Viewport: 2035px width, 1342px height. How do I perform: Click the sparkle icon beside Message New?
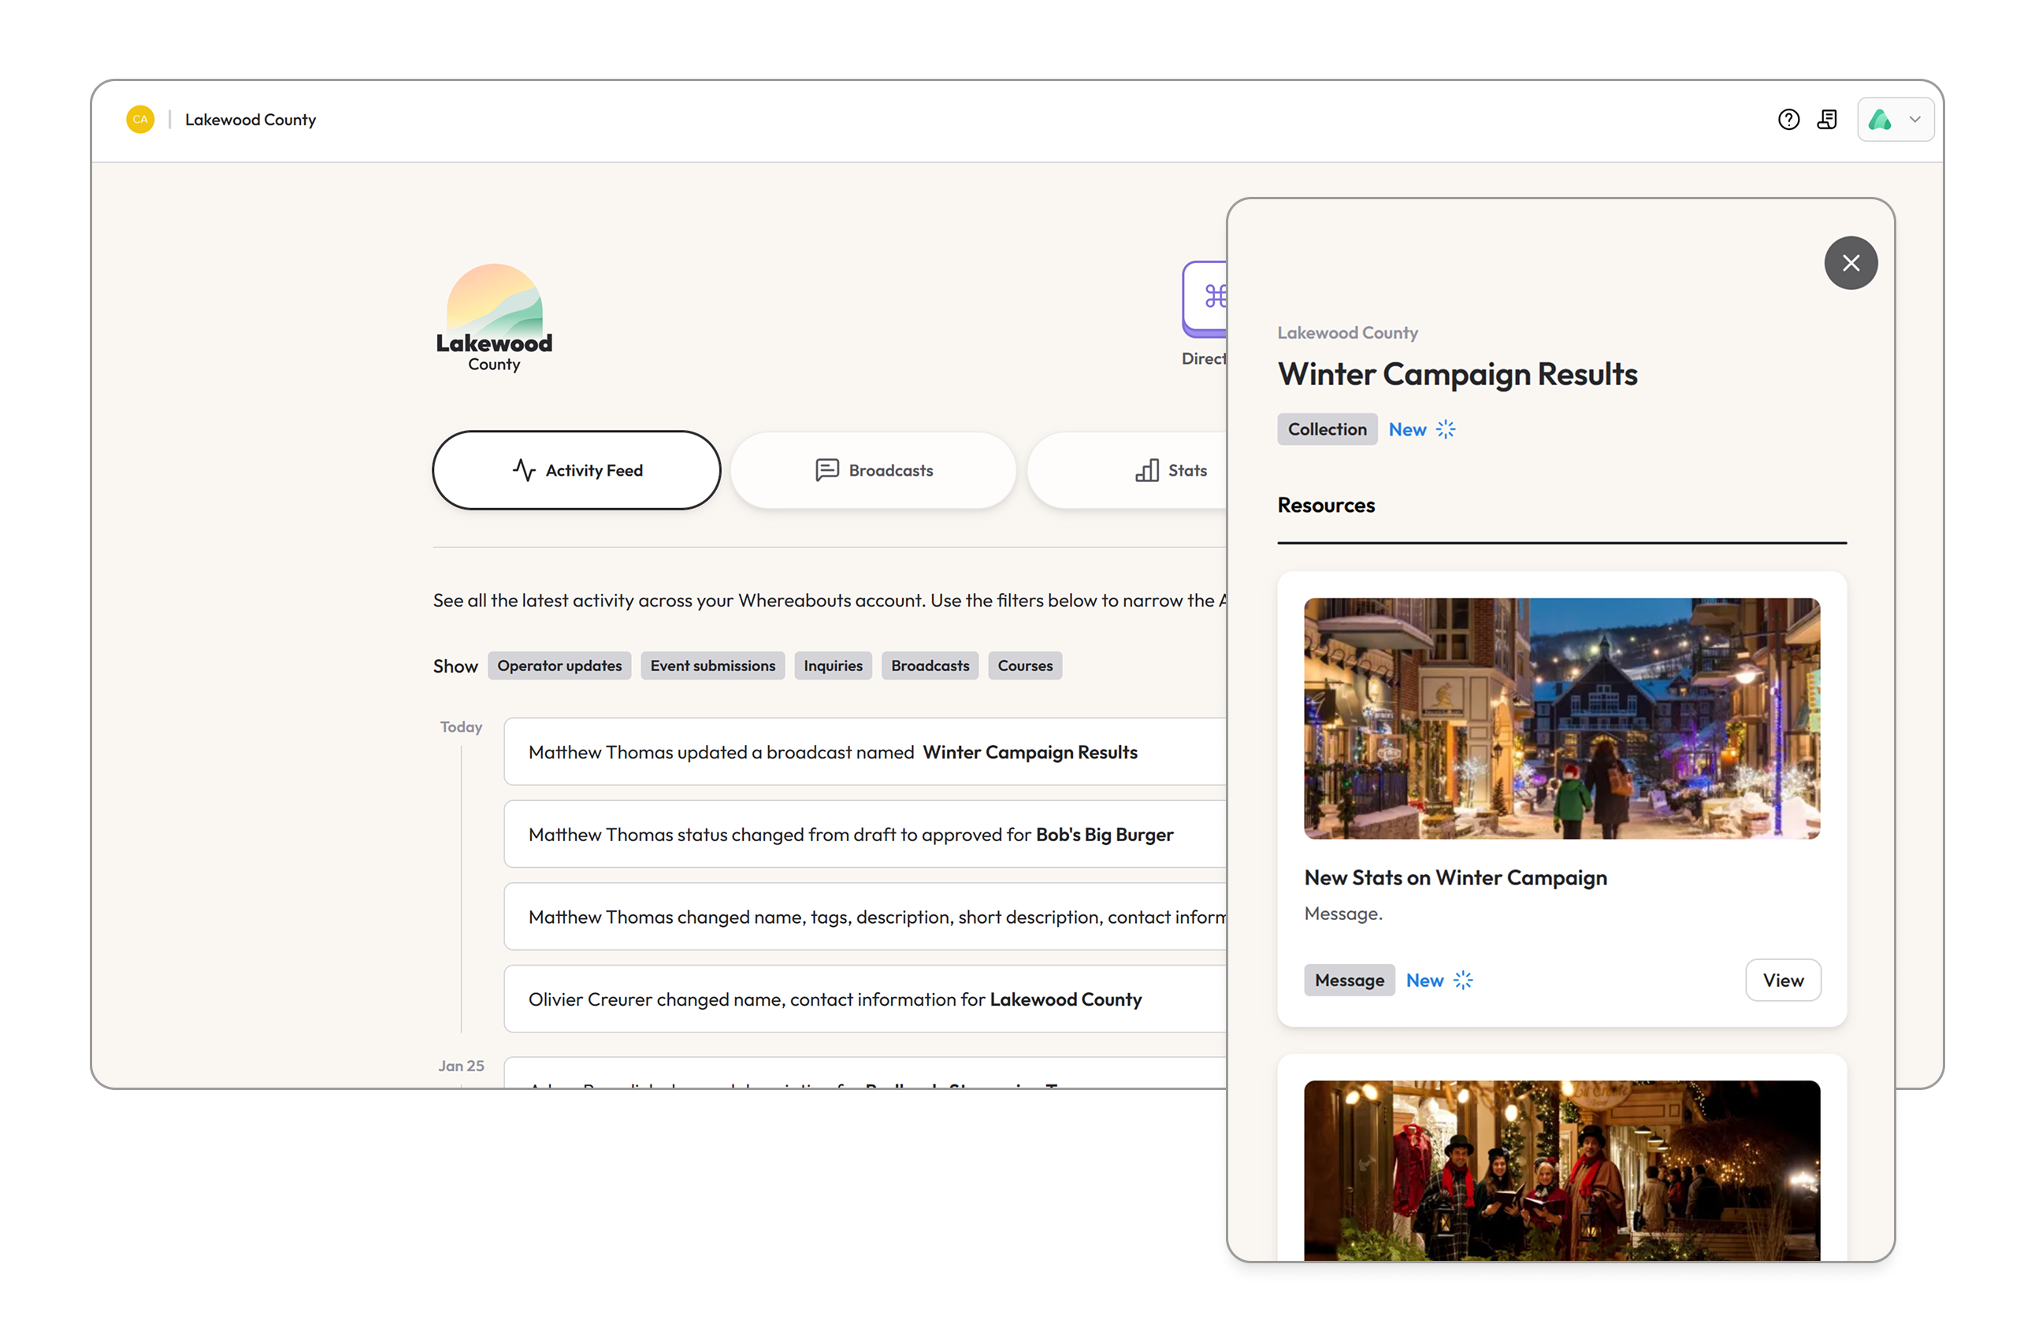(1463, 980)
